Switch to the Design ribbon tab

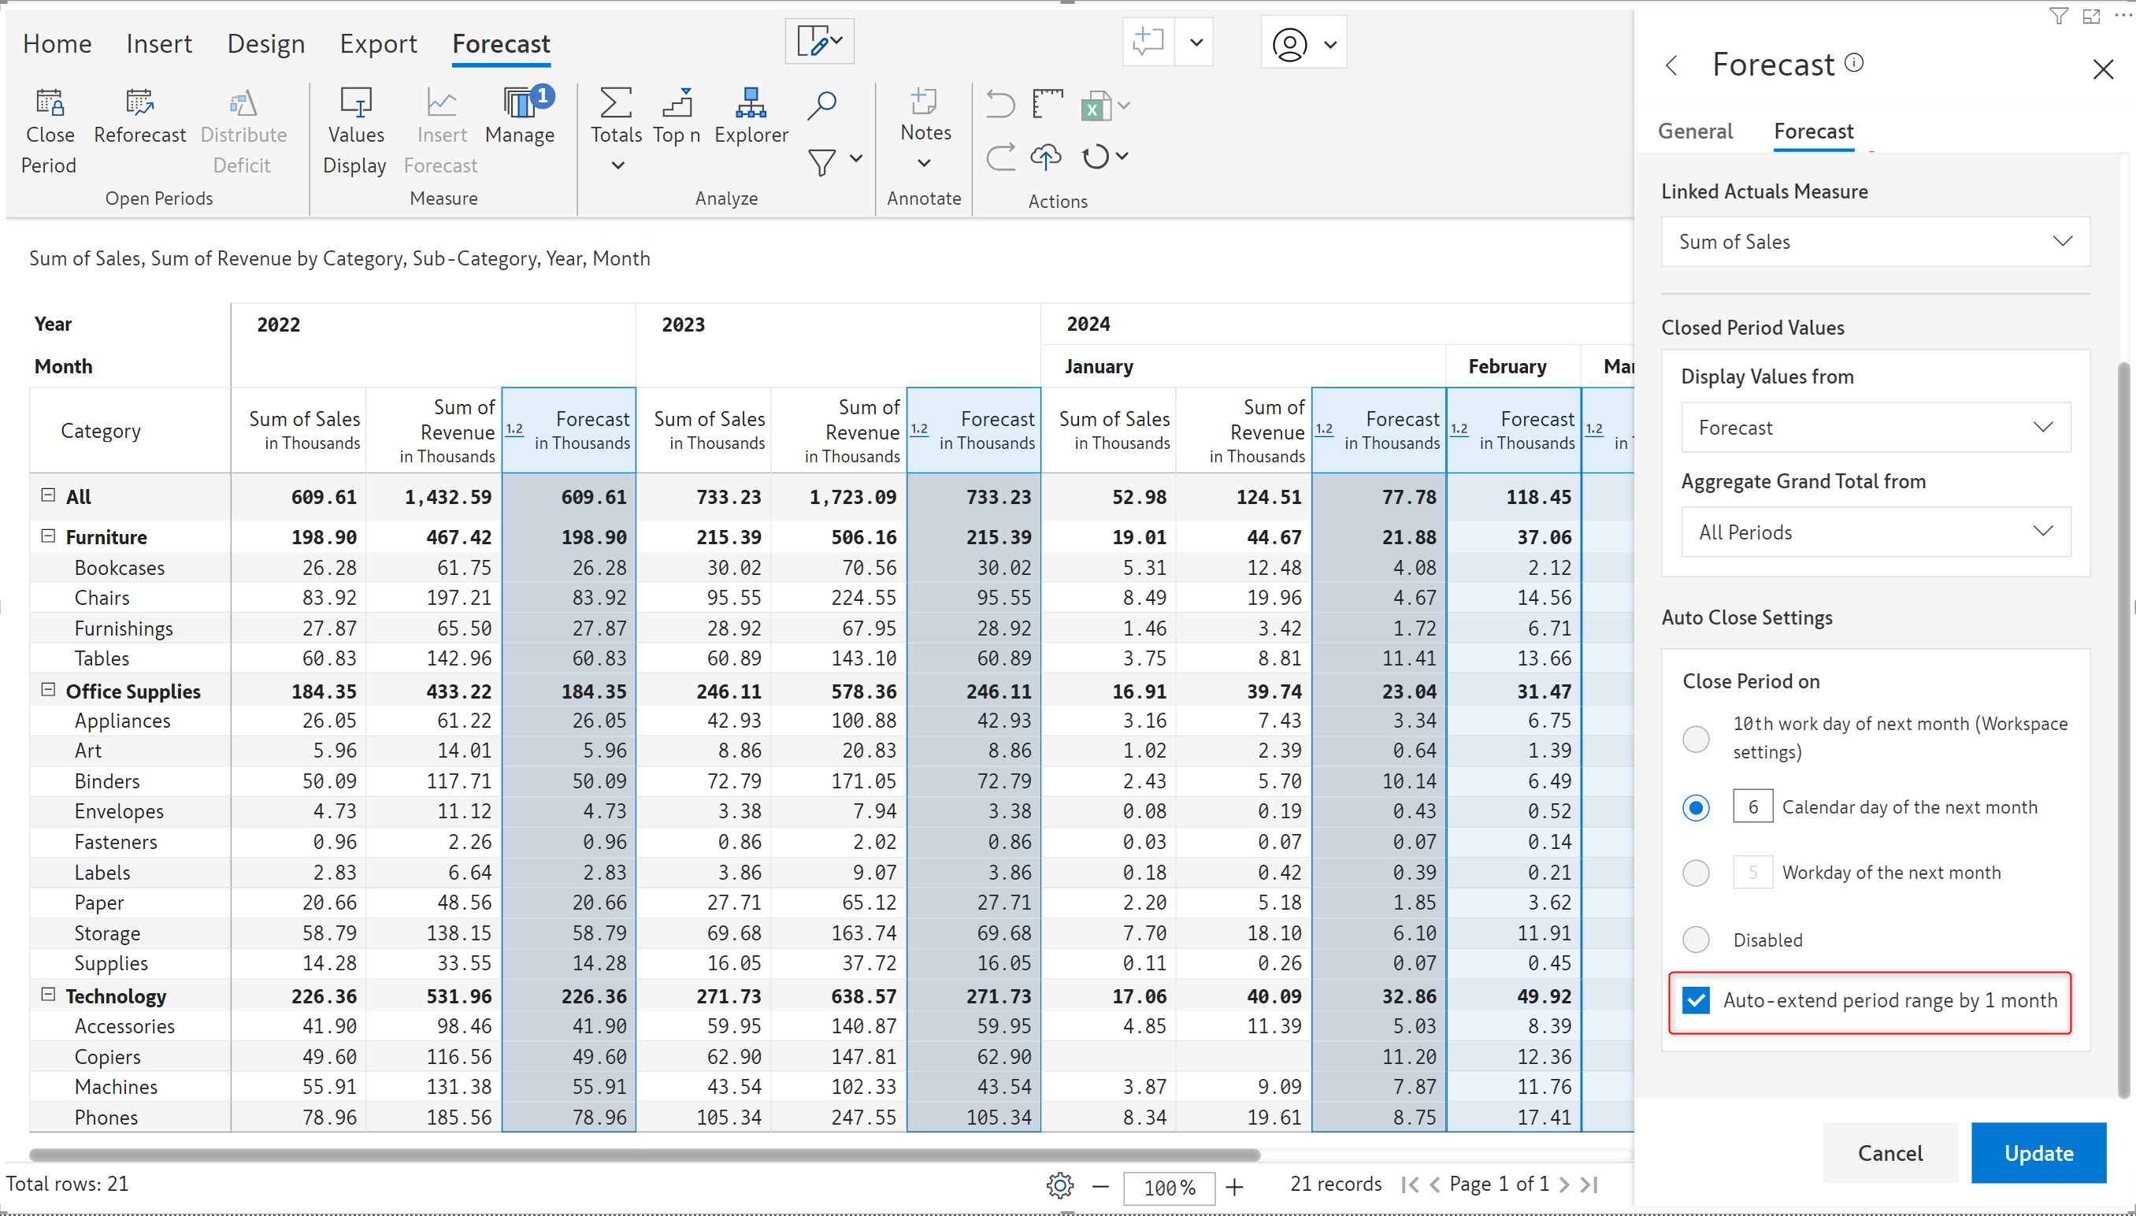[265, 43]
